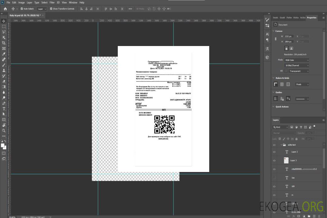Switch to the Swatches panel tab
Viewport: 327px width, 218px height.
tap(275, 18)
